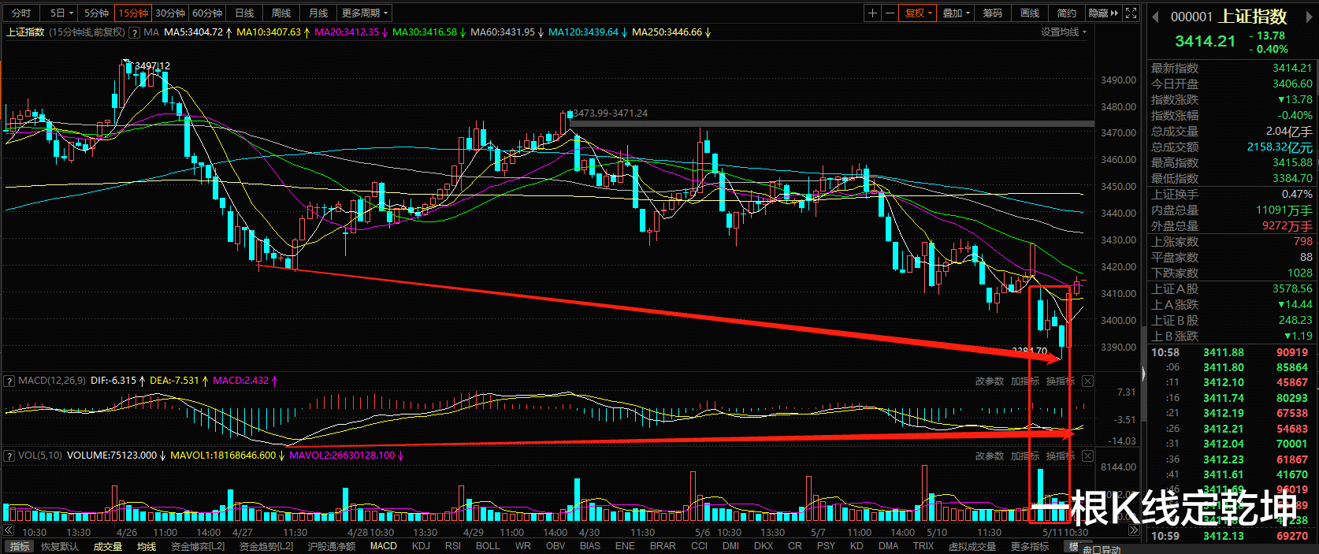
Task: Toggle 筹码 chip distribution panel
Action: click(x=993, y=13)
